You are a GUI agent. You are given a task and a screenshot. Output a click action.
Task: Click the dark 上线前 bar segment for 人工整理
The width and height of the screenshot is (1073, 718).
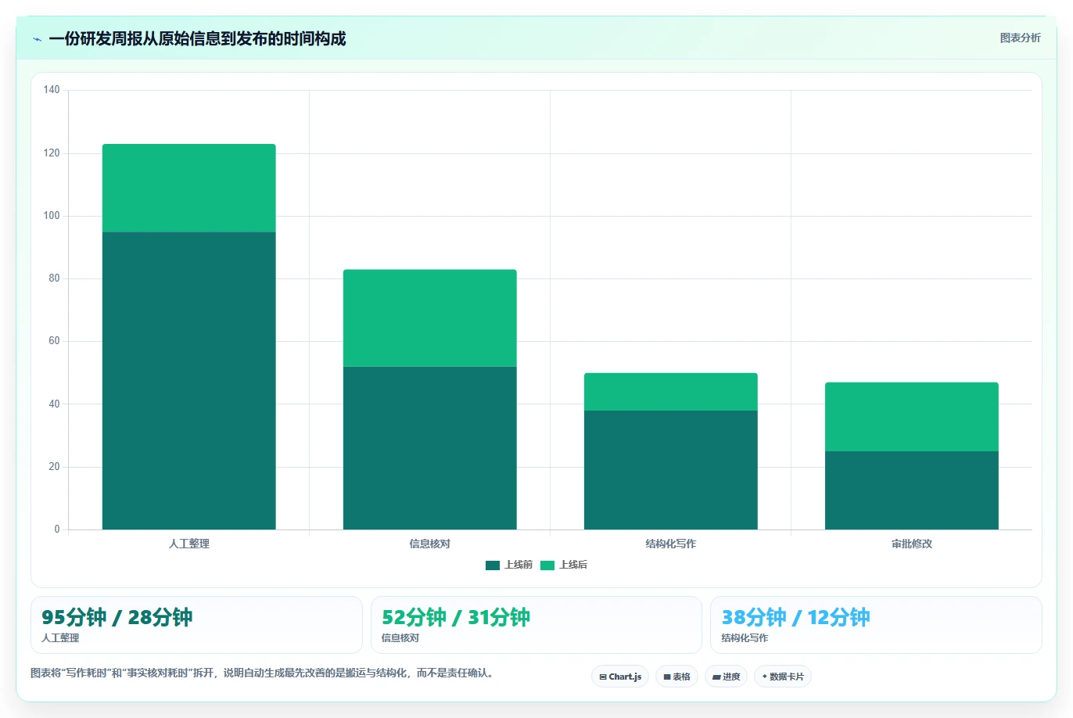(189, 381)
